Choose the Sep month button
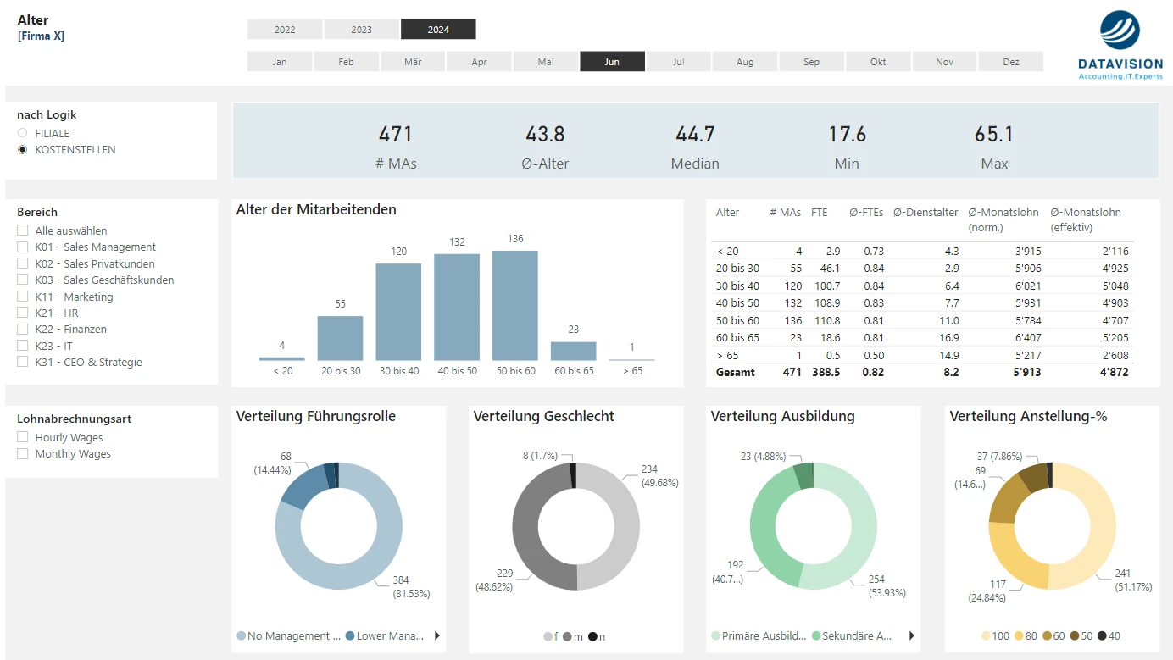This screenshot has height=660, width=1173. point(811,62)
